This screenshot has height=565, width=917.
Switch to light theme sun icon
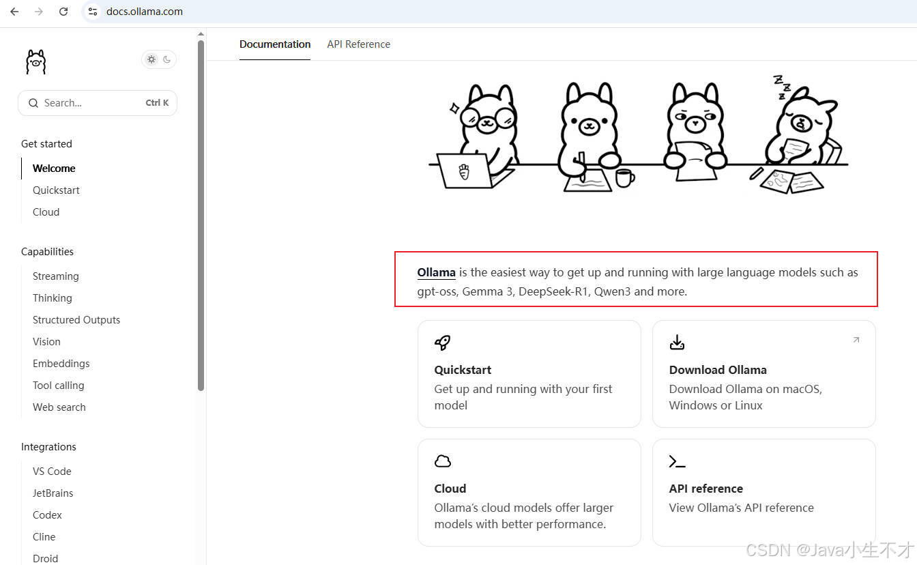[x=151, y=59]
